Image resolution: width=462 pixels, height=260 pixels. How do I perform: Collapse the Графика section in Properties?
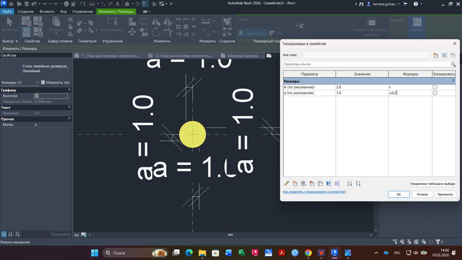(x=69, y=90)
